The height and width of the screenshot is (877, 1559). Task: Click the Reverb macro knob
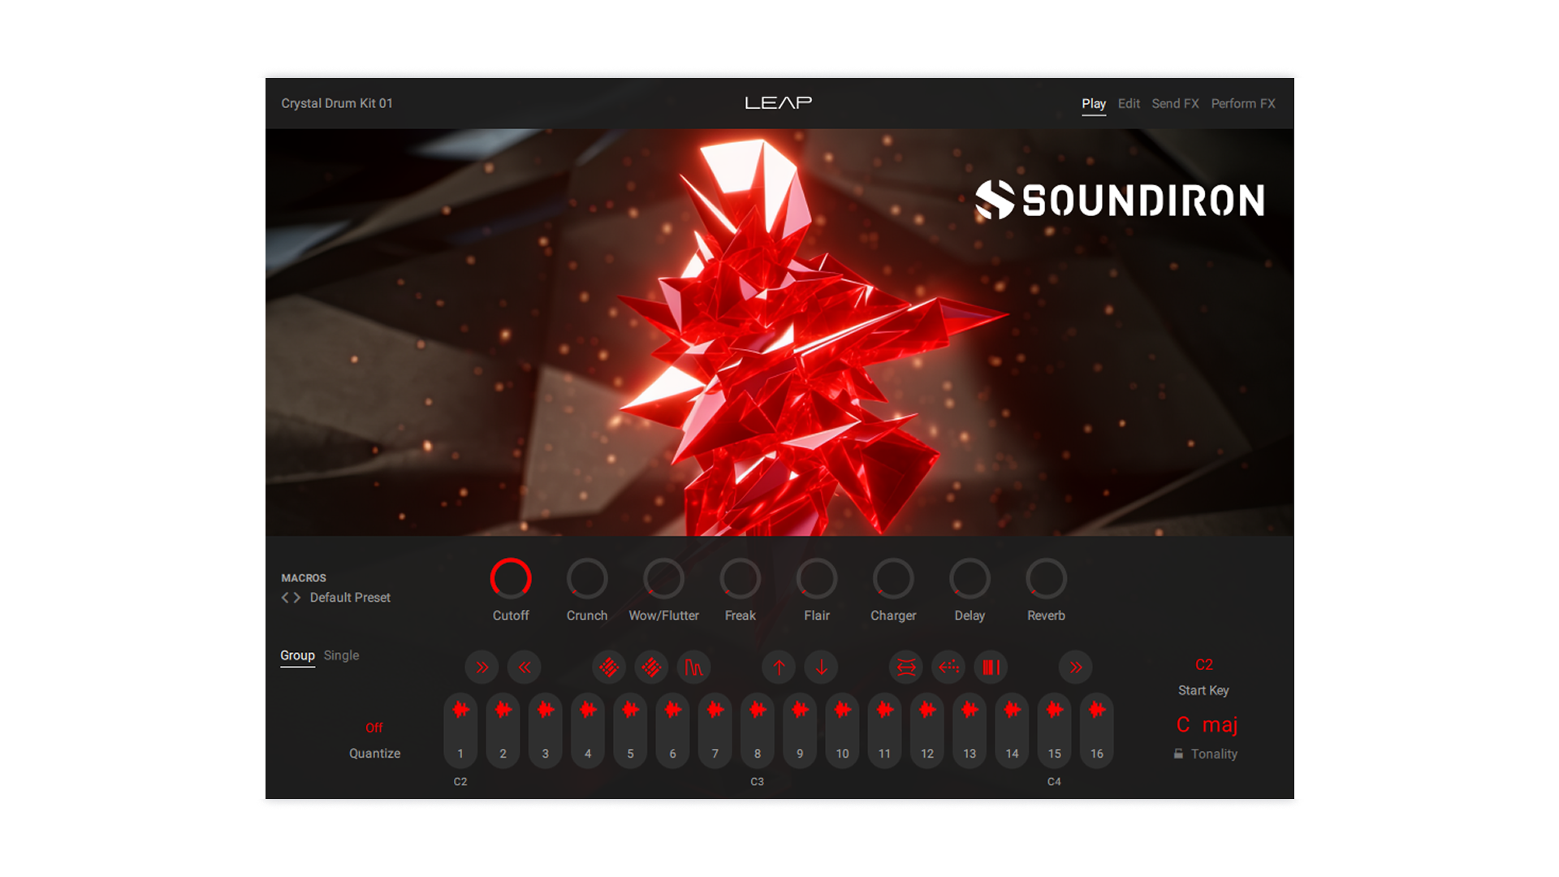point(1046,578)
